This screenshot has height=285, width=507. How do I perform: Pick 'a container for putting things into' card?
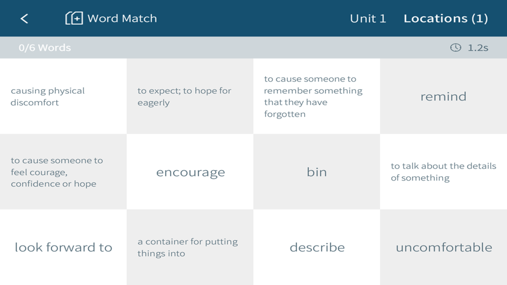pyautogui.click(x=190, y=248)
